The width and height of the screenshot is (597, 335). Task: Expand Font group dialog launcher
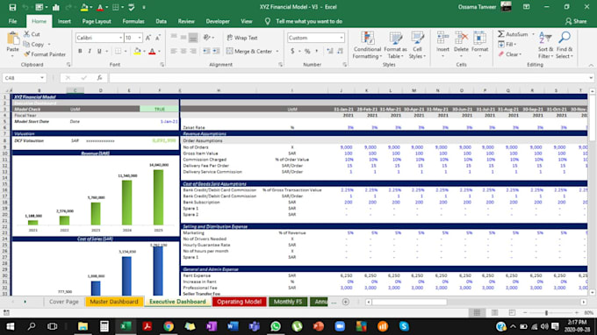[162, 65]
